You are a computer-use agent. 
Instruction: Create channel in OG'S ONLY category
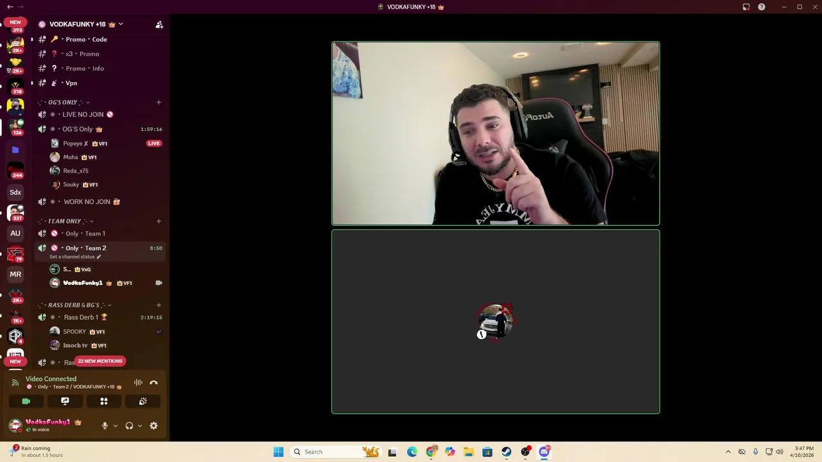click(x=159, y=102)
